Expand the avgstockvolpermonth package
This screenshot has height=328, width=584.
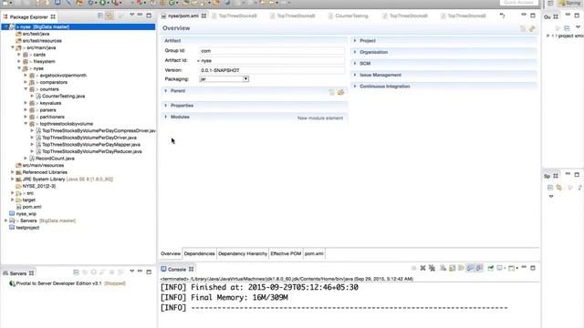(26, 76)
